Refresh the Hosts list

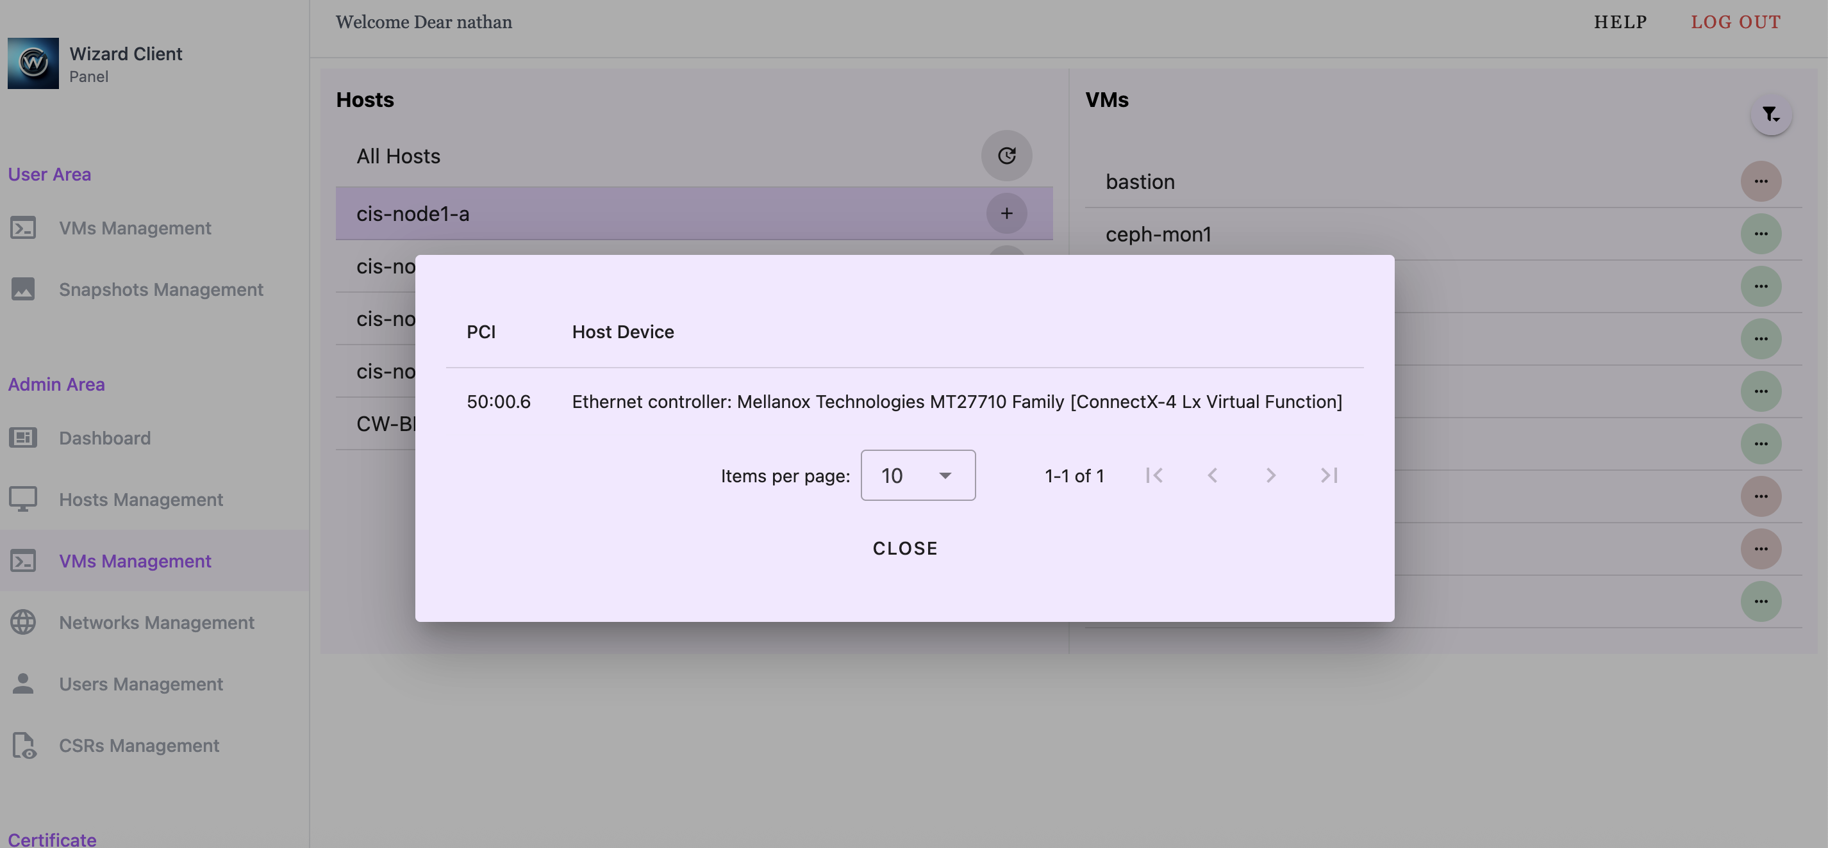1006,155
